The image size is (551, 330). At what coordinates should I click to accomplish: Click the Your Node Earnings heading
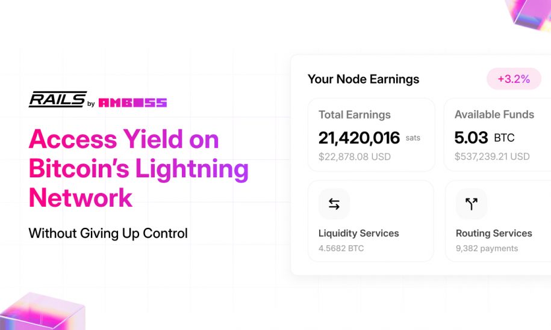click(363, 79)
